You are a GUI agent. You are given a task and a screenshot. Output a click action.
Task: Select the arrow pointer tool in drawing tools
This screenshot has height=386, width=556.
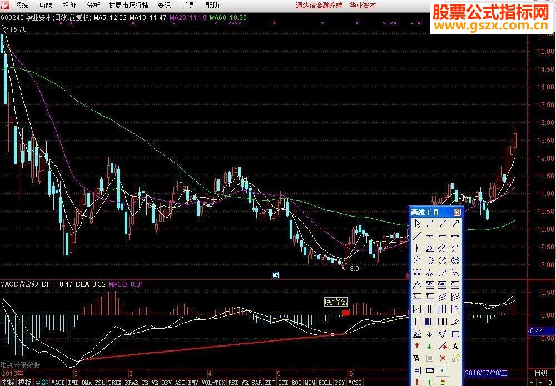417,224
